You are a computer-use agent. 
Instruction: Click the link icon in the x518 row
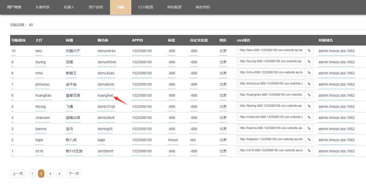tap(309, 151)
